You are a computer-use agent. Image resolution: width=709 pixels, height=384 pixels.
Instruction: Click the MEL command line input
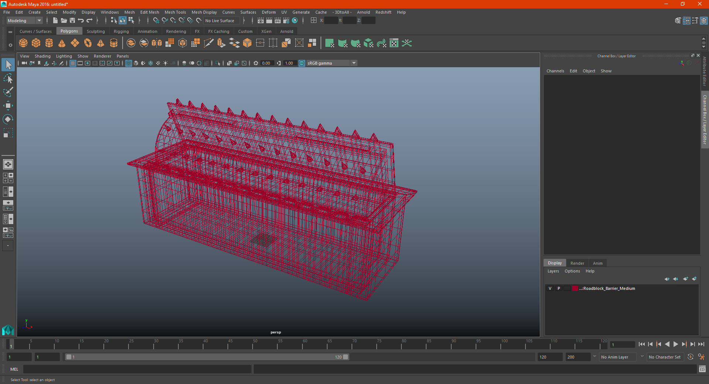137,369
